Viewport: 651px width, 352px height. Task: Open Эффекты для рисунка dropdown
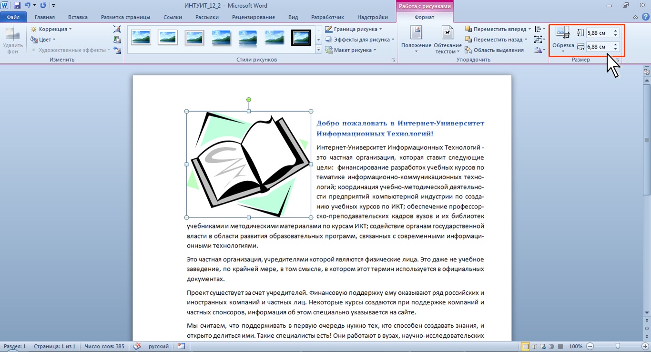(x=360, y=40)
